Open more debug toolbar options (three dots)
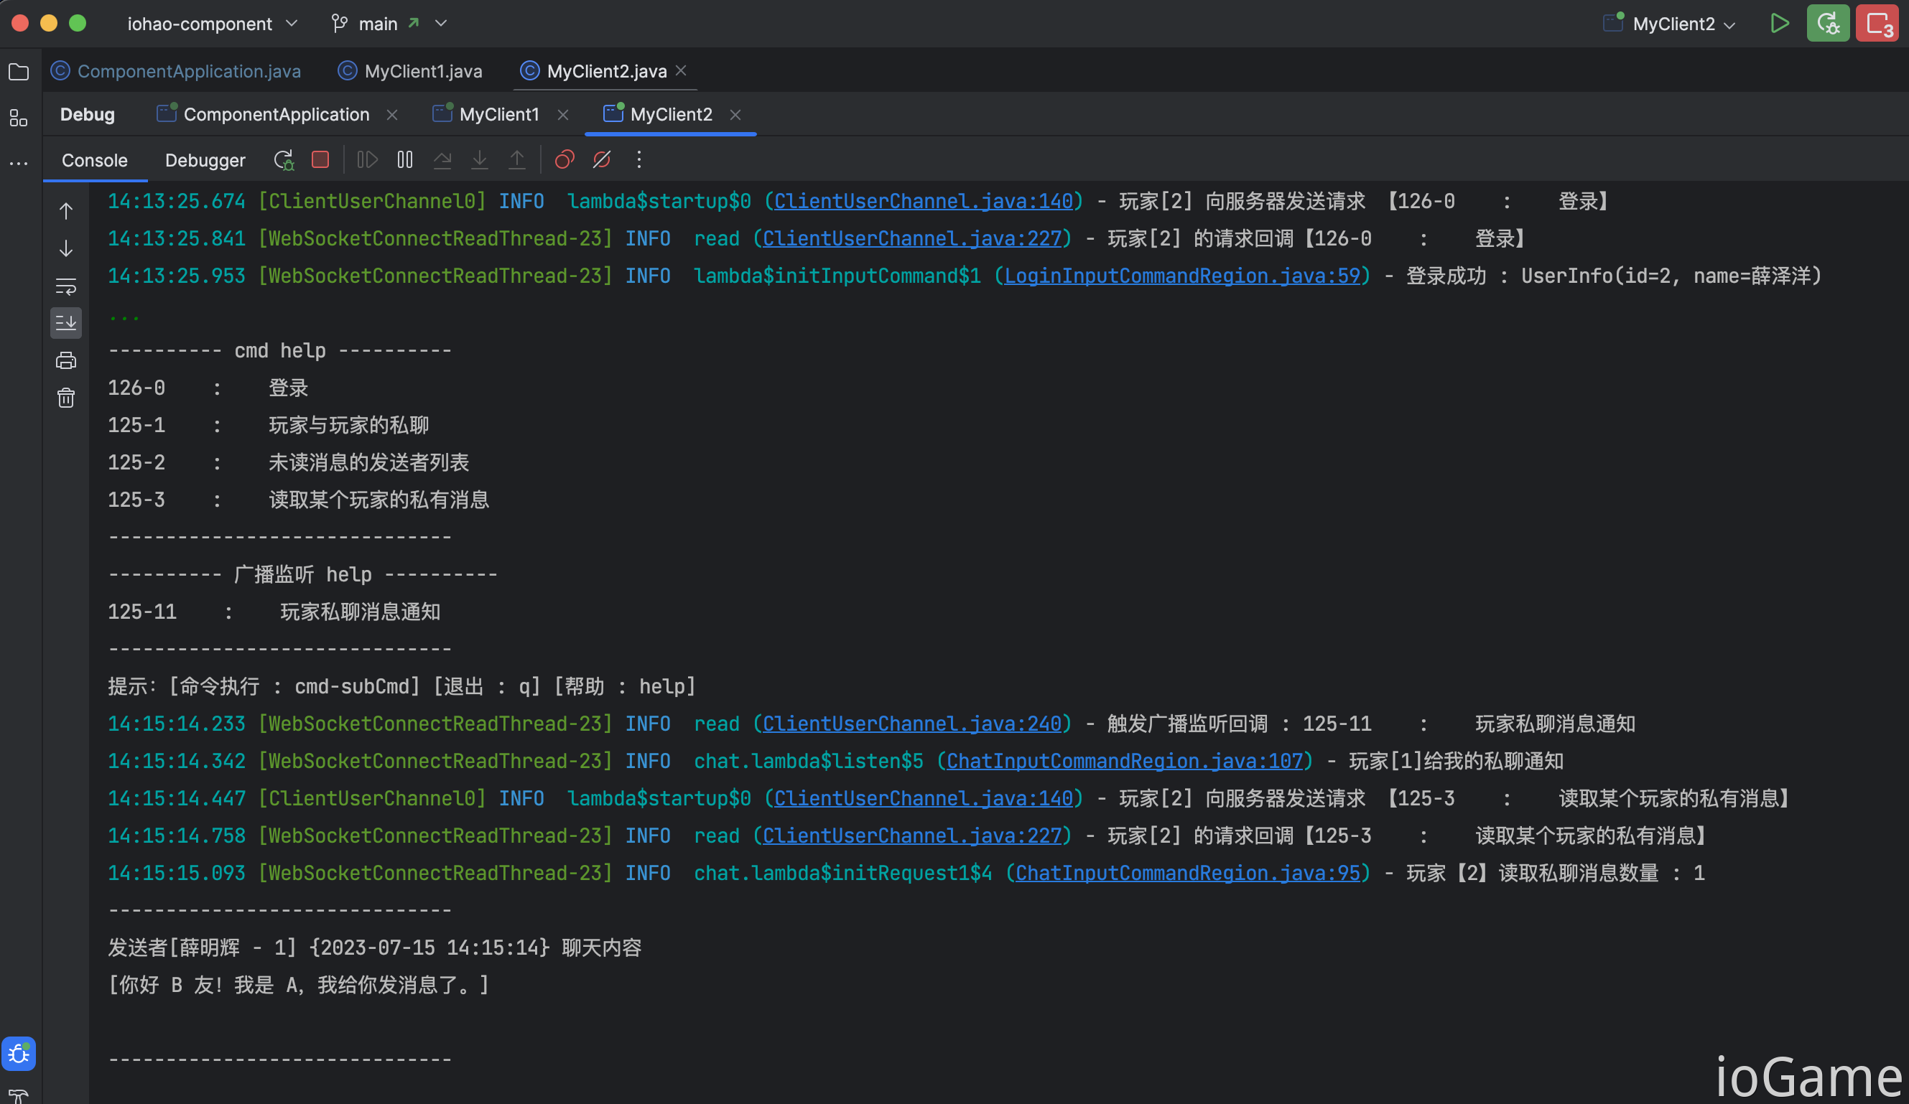 [639, 160]
